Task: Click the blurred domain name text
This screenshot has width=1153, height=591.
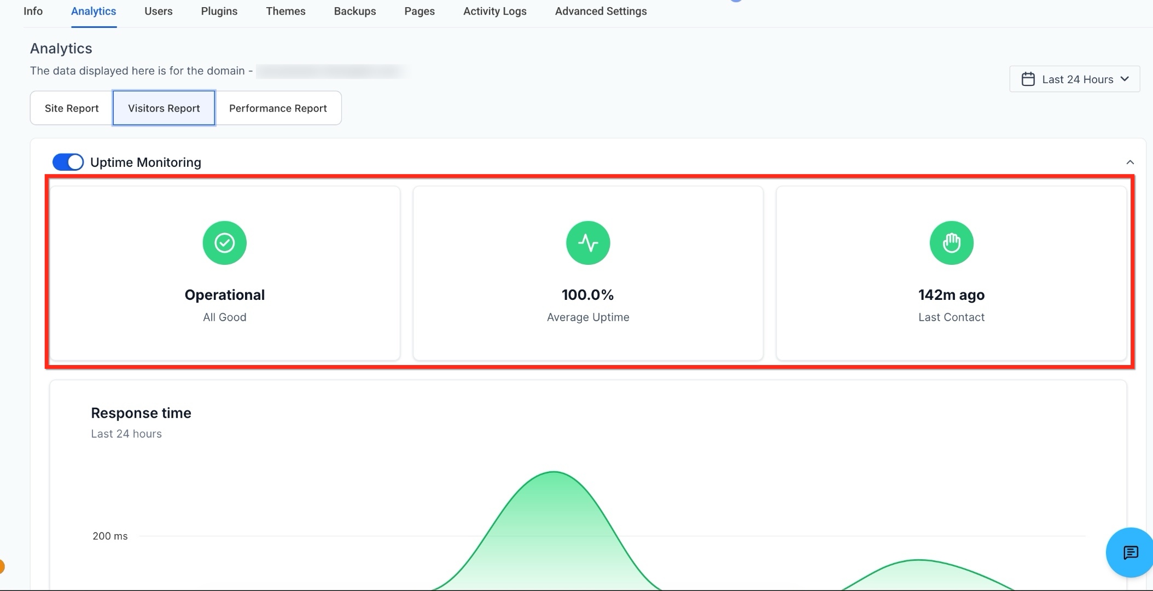Action: pyautogui.click(x=332, y=71)
